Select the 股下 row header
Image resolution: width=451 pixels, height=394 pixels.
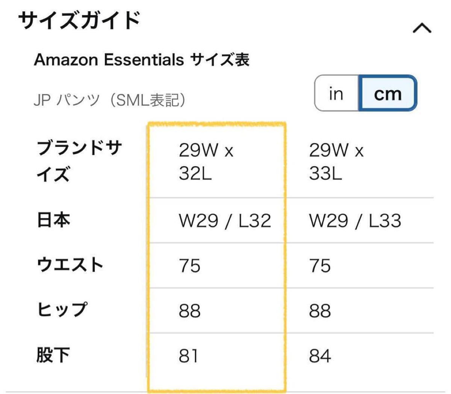[x=53, y=355]
